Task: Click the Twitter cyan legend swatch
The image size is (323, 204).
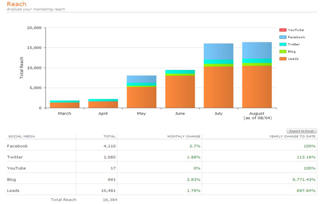Action: tap(283, 45)
